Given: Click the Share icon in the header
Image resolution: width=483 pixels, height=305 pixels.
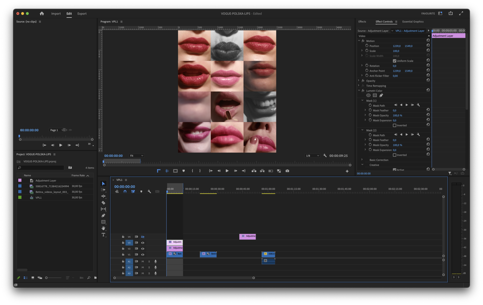Looking at the screenshot, I should coord(451,13).
